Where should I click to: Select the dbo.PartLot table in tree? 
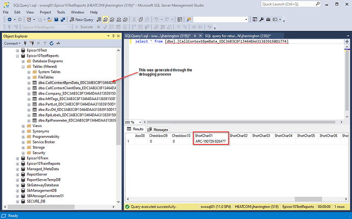(x=77, y=104)
